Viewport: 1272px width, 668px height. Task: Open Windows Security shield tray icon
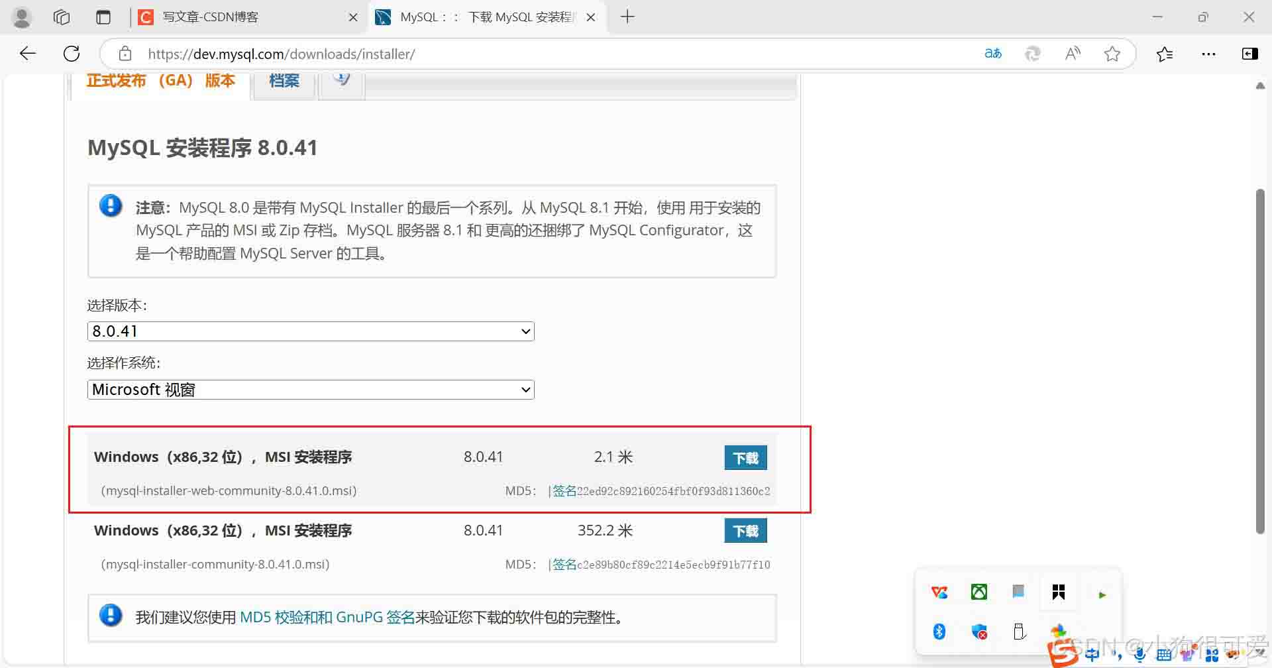[980, 632]
